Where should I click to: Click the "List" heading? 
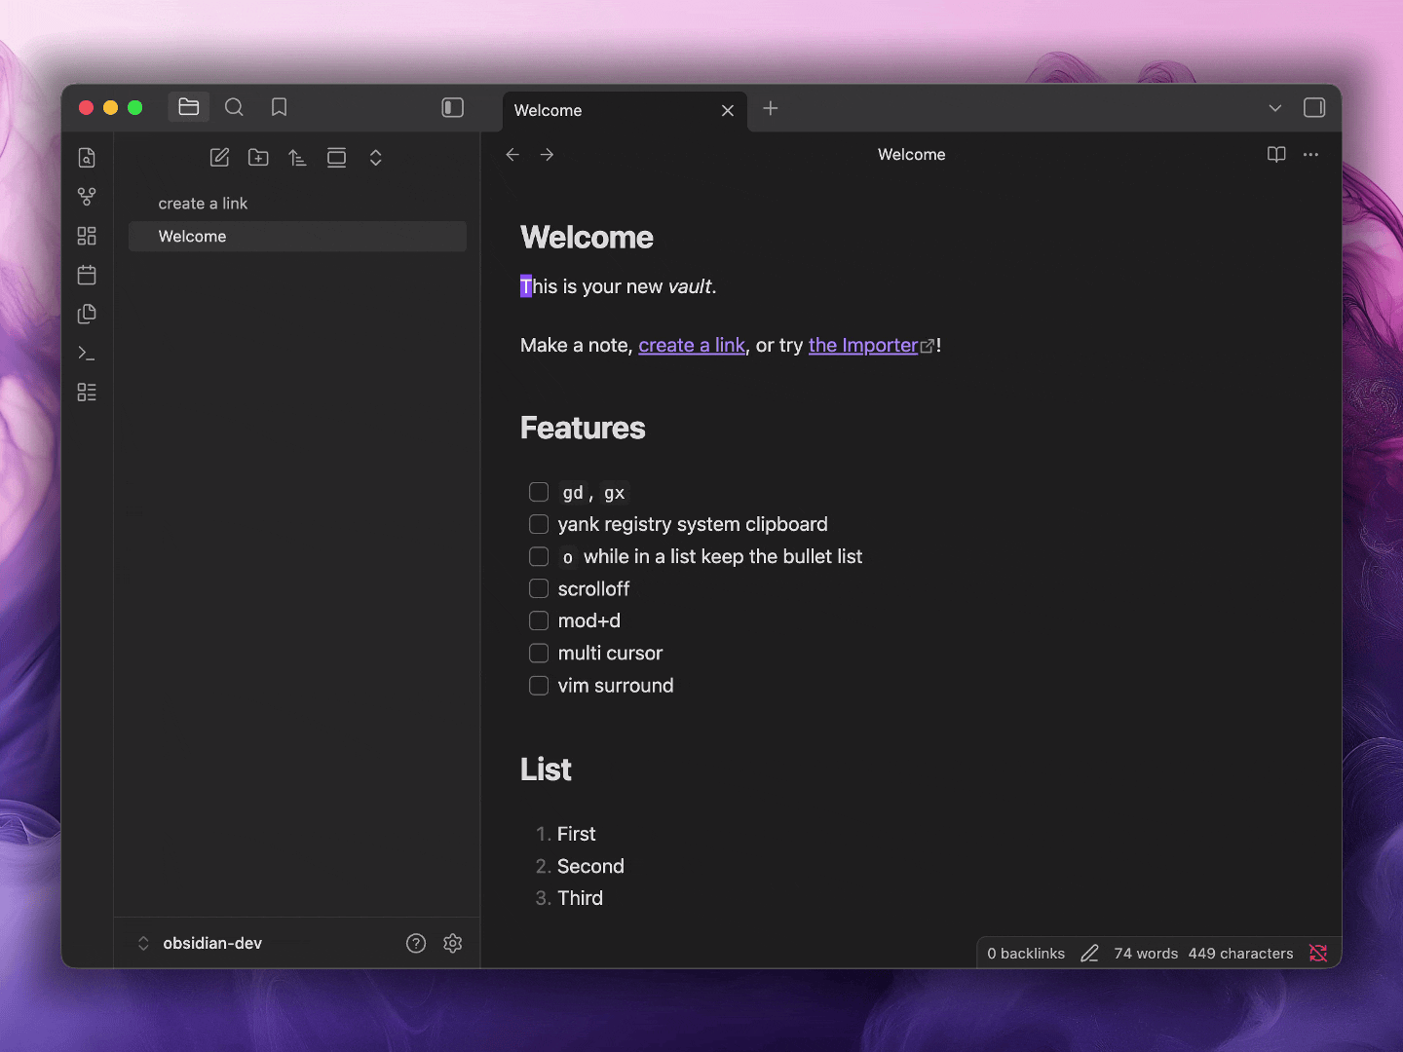(546, 770)
